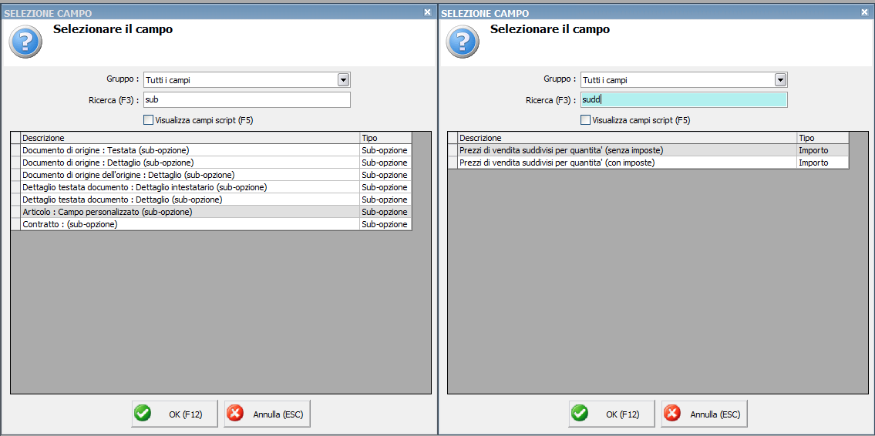875x436 pixels.
Task: Click row selector of 'con imposte' row
Action: click(453, 163)
